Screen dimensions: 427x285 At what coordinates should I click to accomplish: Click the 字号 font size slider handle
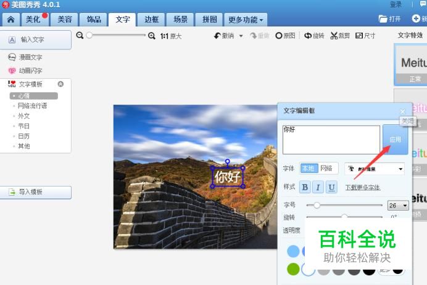click(317, 206)
